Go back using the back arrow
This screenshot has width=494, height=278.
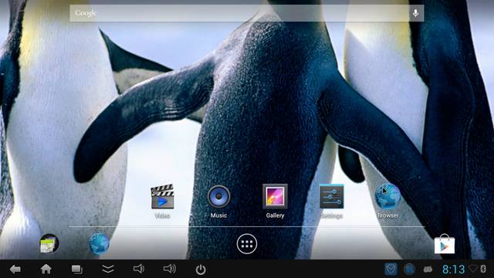(x=15, y=270)
